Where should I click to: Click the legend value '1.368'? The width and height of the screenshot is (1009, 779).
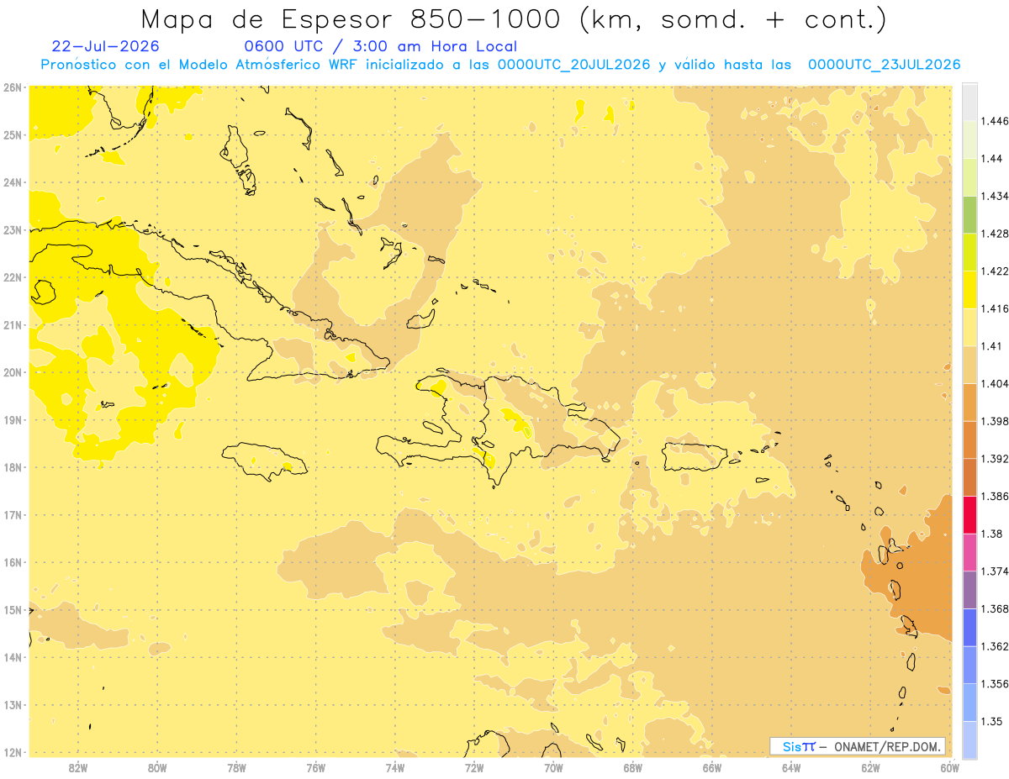click(994, 608)
